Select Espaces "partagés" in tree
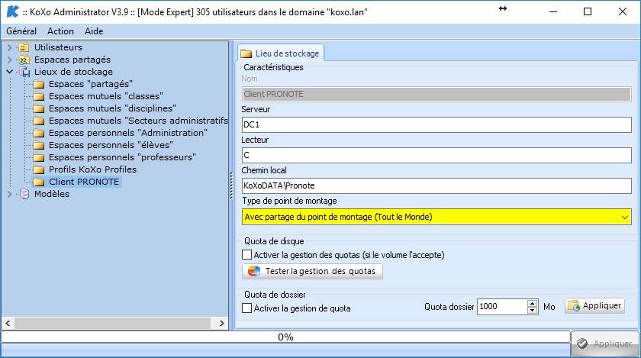This screenshot has width=641, height=358. tap(90, 84)
